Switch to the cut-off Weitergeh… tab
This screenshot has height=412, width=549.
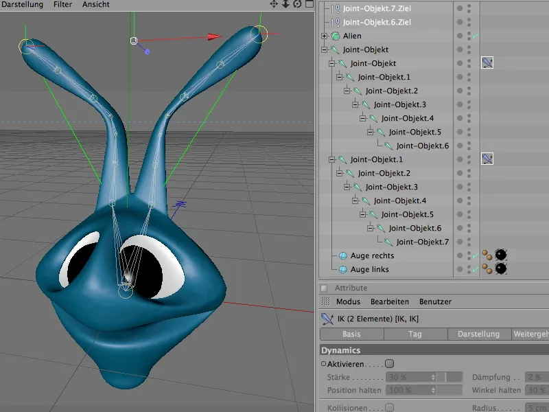click(x=530, y=334)
